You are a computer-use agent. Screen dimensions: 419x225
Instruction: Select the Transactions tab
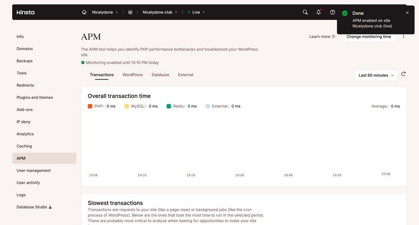click(101, 75)
